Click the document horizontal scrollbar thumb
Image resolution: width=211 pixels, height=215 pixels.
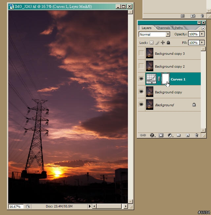coord(109,206)
